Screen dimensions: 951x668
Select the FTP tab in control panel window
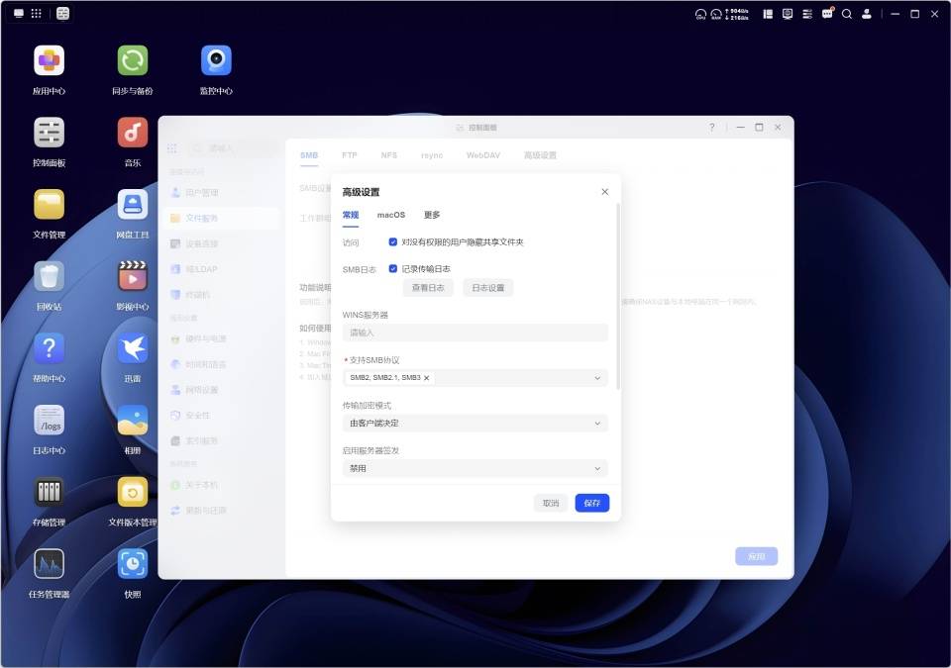pos(350,155)
